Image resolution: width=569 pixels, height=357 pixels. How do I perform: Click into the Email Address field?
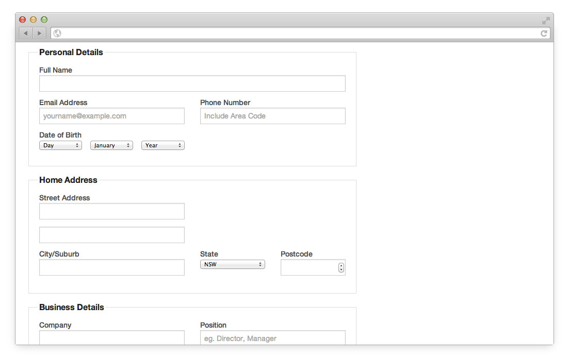click(x=111, y=116)
